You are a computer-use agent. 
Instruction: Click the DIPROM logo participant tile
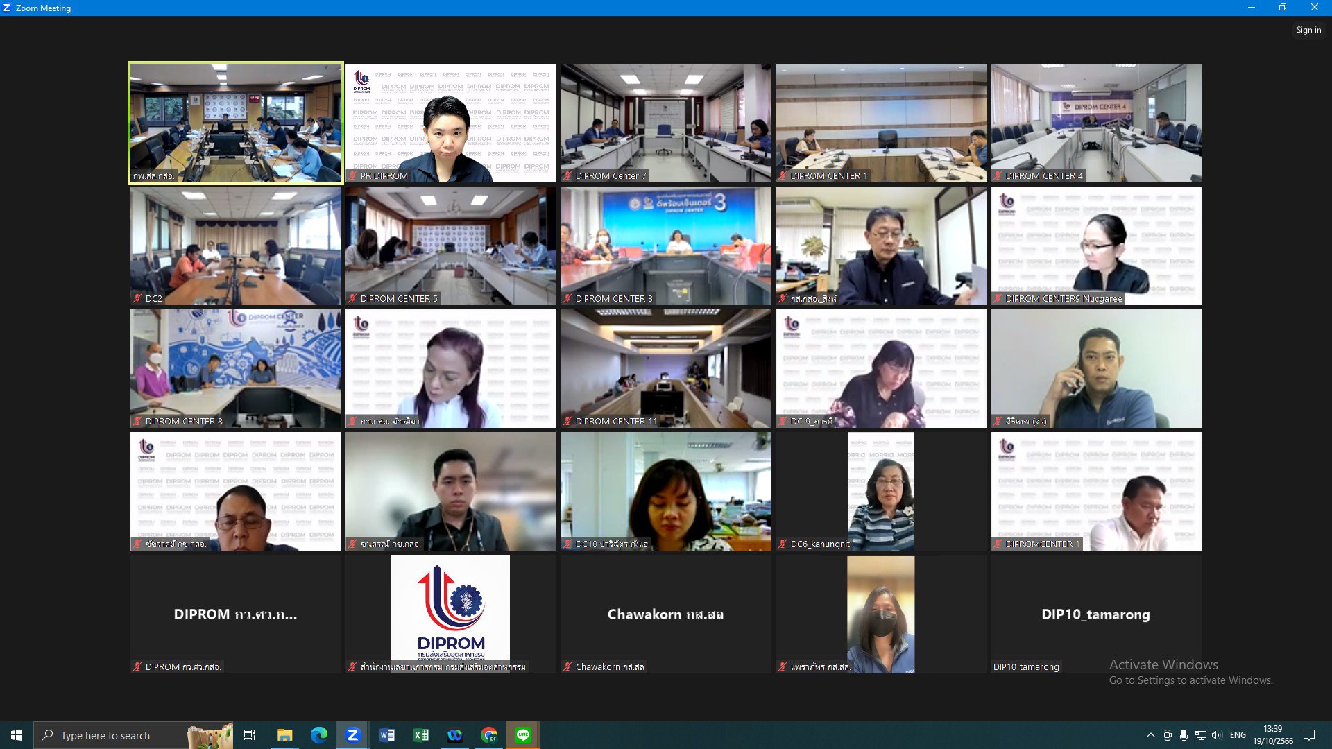click(x=451, y=614)
